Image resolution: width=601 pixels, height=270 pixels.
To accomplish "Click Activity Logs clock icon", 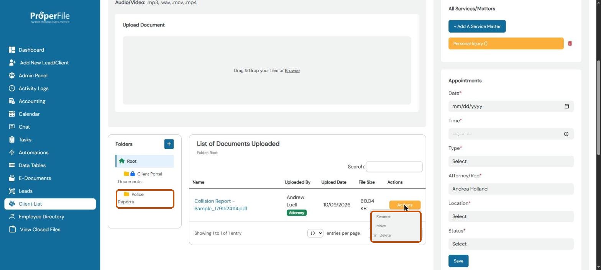I will click(x=12, y=88).
